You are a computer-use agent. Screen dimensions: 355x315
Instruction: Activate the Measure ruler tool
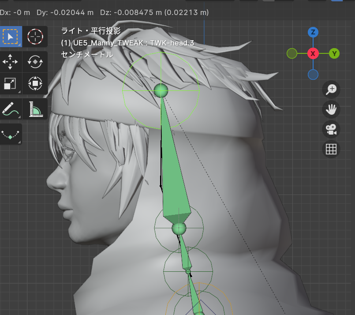[x=35, y=109]
